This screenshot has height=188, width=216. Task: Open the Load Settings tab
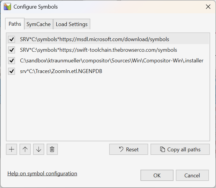point(71,24)
